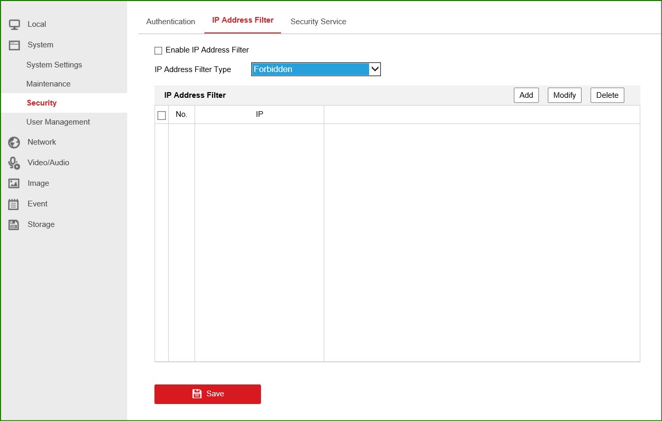
Task: Click the System window icon
Action: [14, 45]
